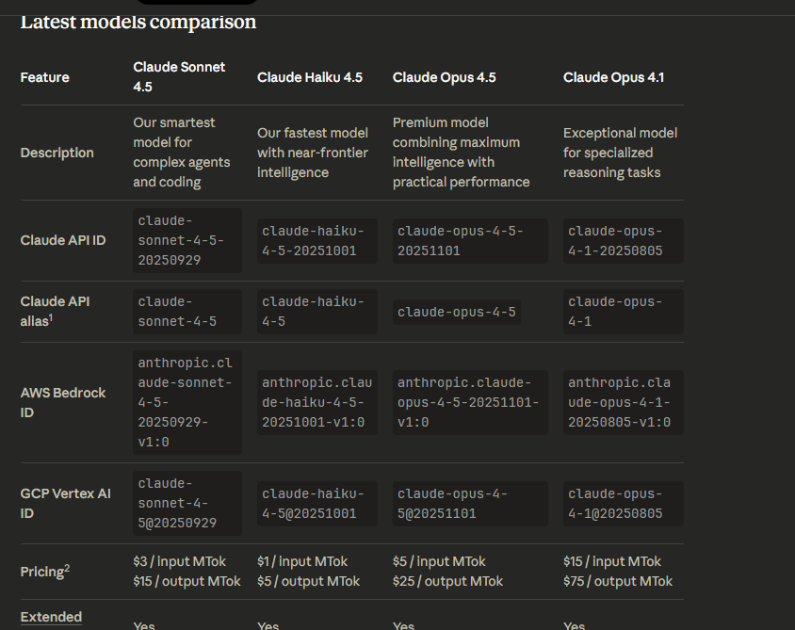Click the claude-haiku-4-5 alias code
Viewport: 795px width, 630px height.
(x=316, y=311)
